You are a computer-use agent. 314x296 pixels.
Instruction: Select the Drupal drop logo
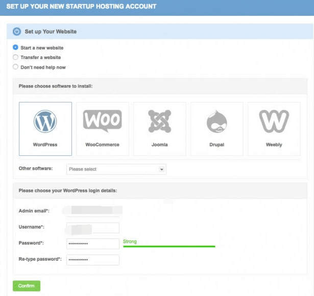tap(217, 121)
